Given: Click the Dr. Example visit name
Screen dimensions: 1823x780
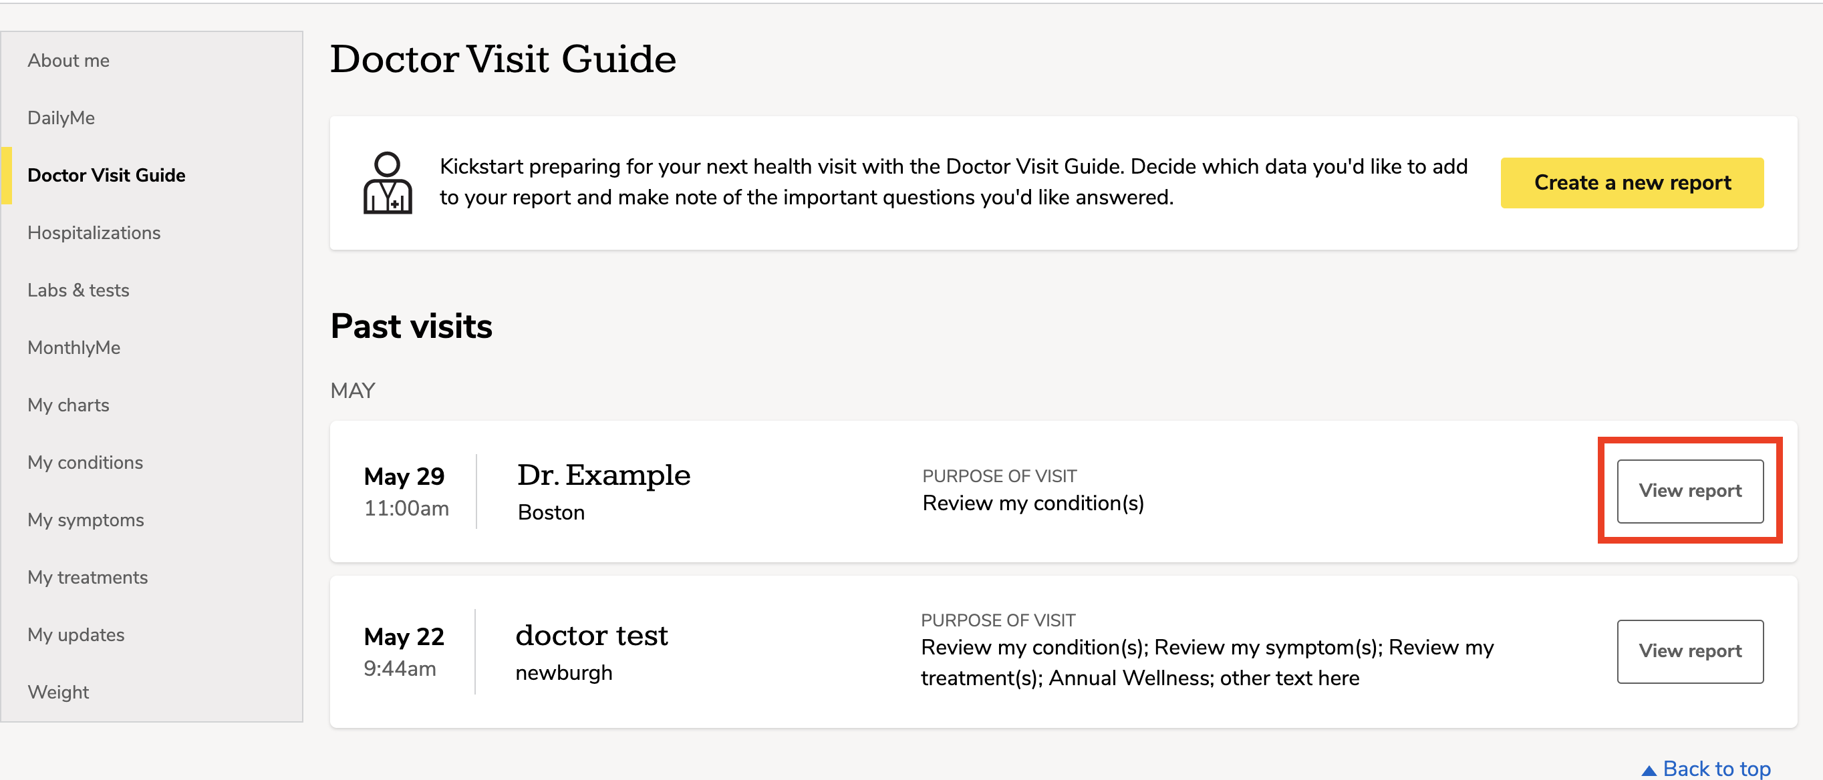Looking at the screenshot, I should (603, 475).
